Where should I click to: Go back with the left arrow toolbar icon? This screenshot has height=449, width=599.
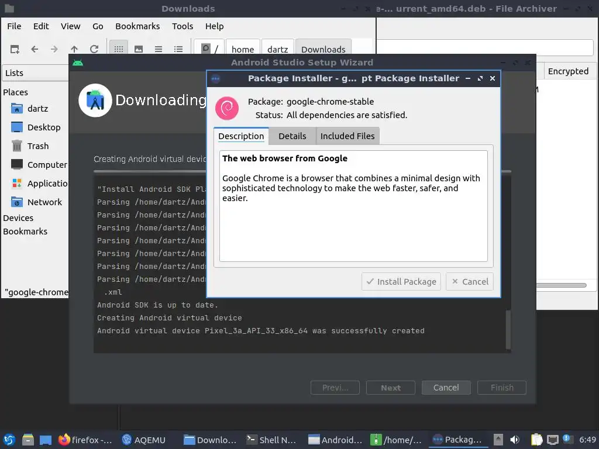pyautogui.click(x=35, y=49)
